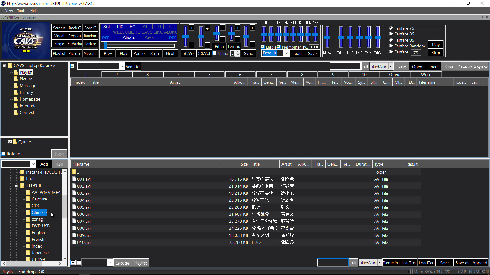Click the file icon of 001.avi
The height and width of the screenshot is (275, 490).
tap(74, 179)
